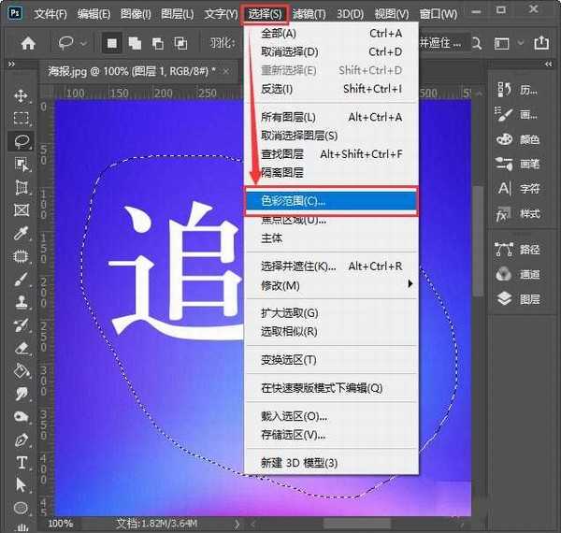Select the Rectangular Marquee tool
This screenshot has width=561, height=533.
tap(22, 119)
